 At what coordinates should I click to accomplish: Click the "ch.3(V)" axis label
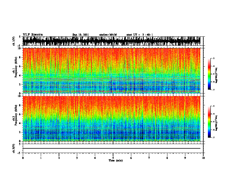(x=14, y=149)
